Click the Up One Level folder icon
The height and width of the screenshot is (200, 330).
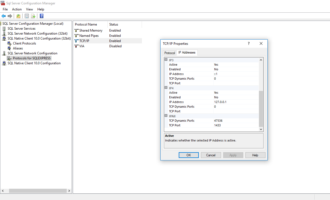[x=18, y=16]
